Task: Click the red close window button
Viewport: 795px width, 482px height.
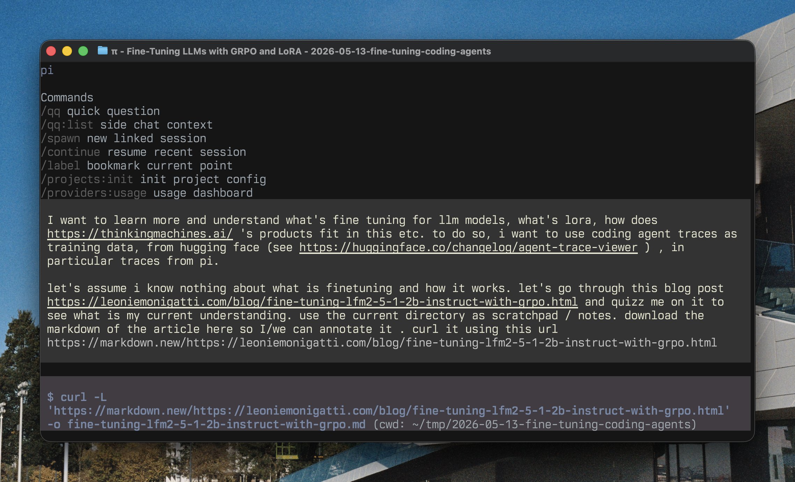Action: (51, 51)
